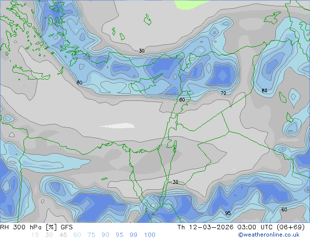Click the legend value 99
Viewport: 310px width, 239px height.
click(x=133, y=235)
